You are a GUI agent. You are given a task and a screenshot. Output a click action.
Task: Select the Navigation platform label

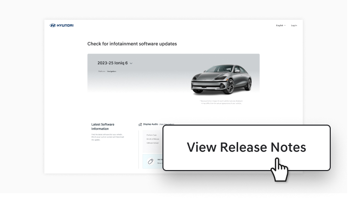(x=111, y=71)
